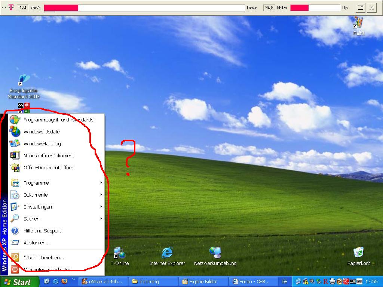Click the Up speed progress bar
This screenshot has height=287, width=383.
click(315, 8)
